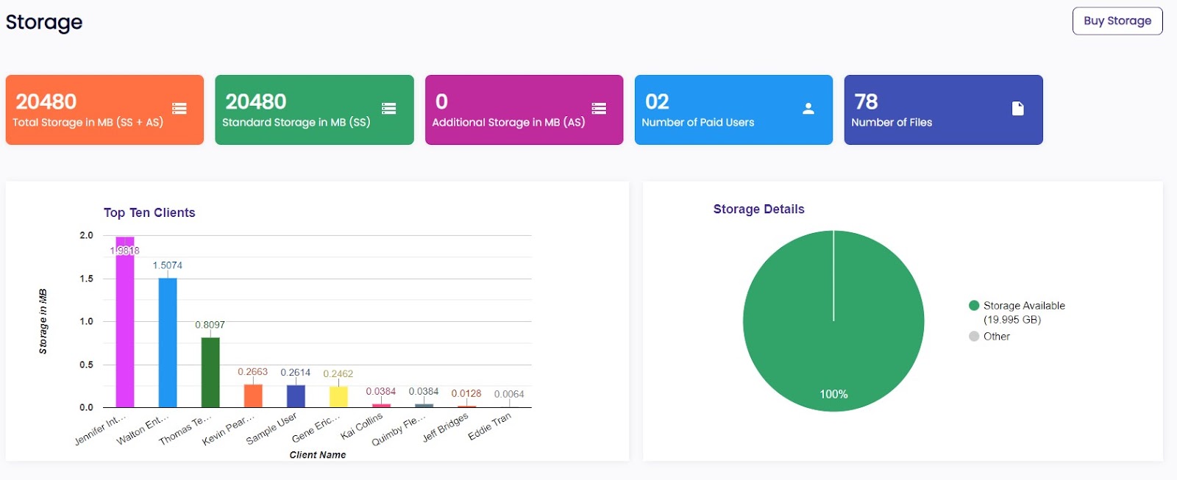Open the Number of Paid Users card

[733, 110]
